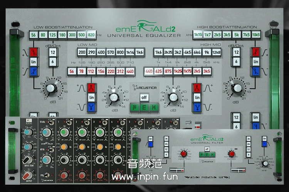Select the 4k5 high mid frequency
289x192 pixels.
click(187, 52)
